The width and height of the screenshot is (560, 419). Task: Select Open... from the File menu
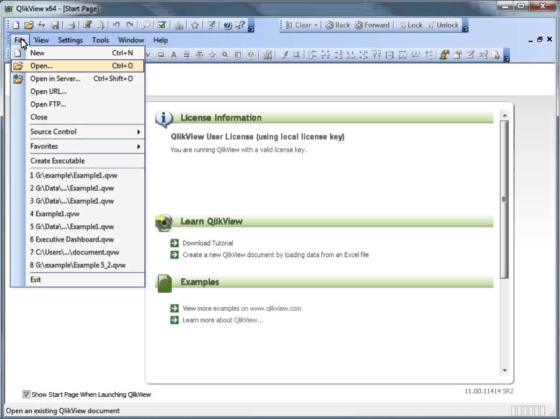78,66
